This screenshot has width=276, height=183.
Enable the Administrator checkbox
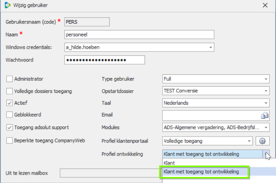pos(10,79)
